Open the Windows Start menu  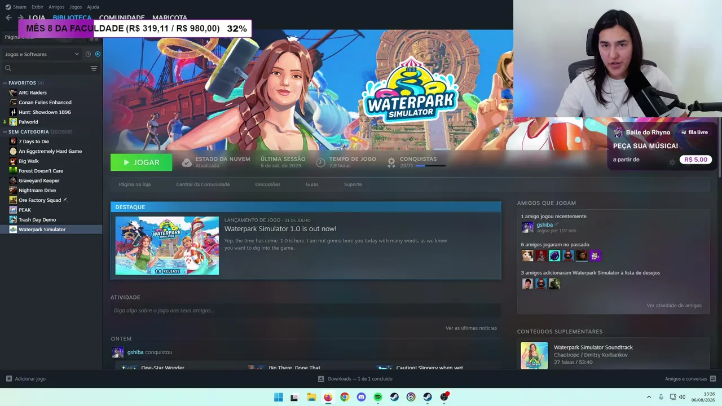tap(278, 397)
